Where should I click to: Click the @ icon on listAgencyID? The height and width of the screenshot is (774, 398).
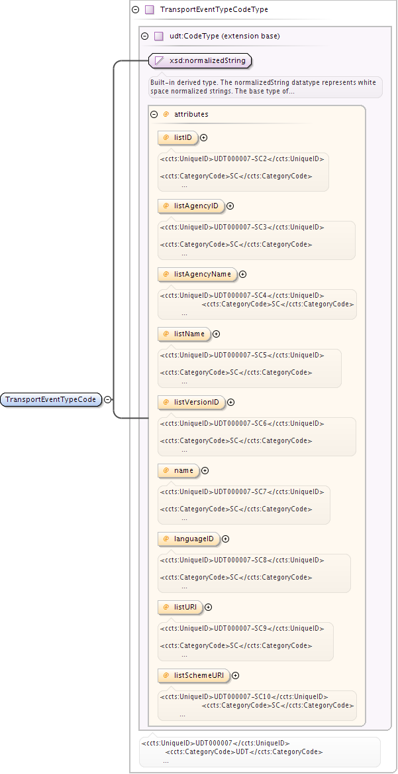pyautogui.click(x=166, y=206)
